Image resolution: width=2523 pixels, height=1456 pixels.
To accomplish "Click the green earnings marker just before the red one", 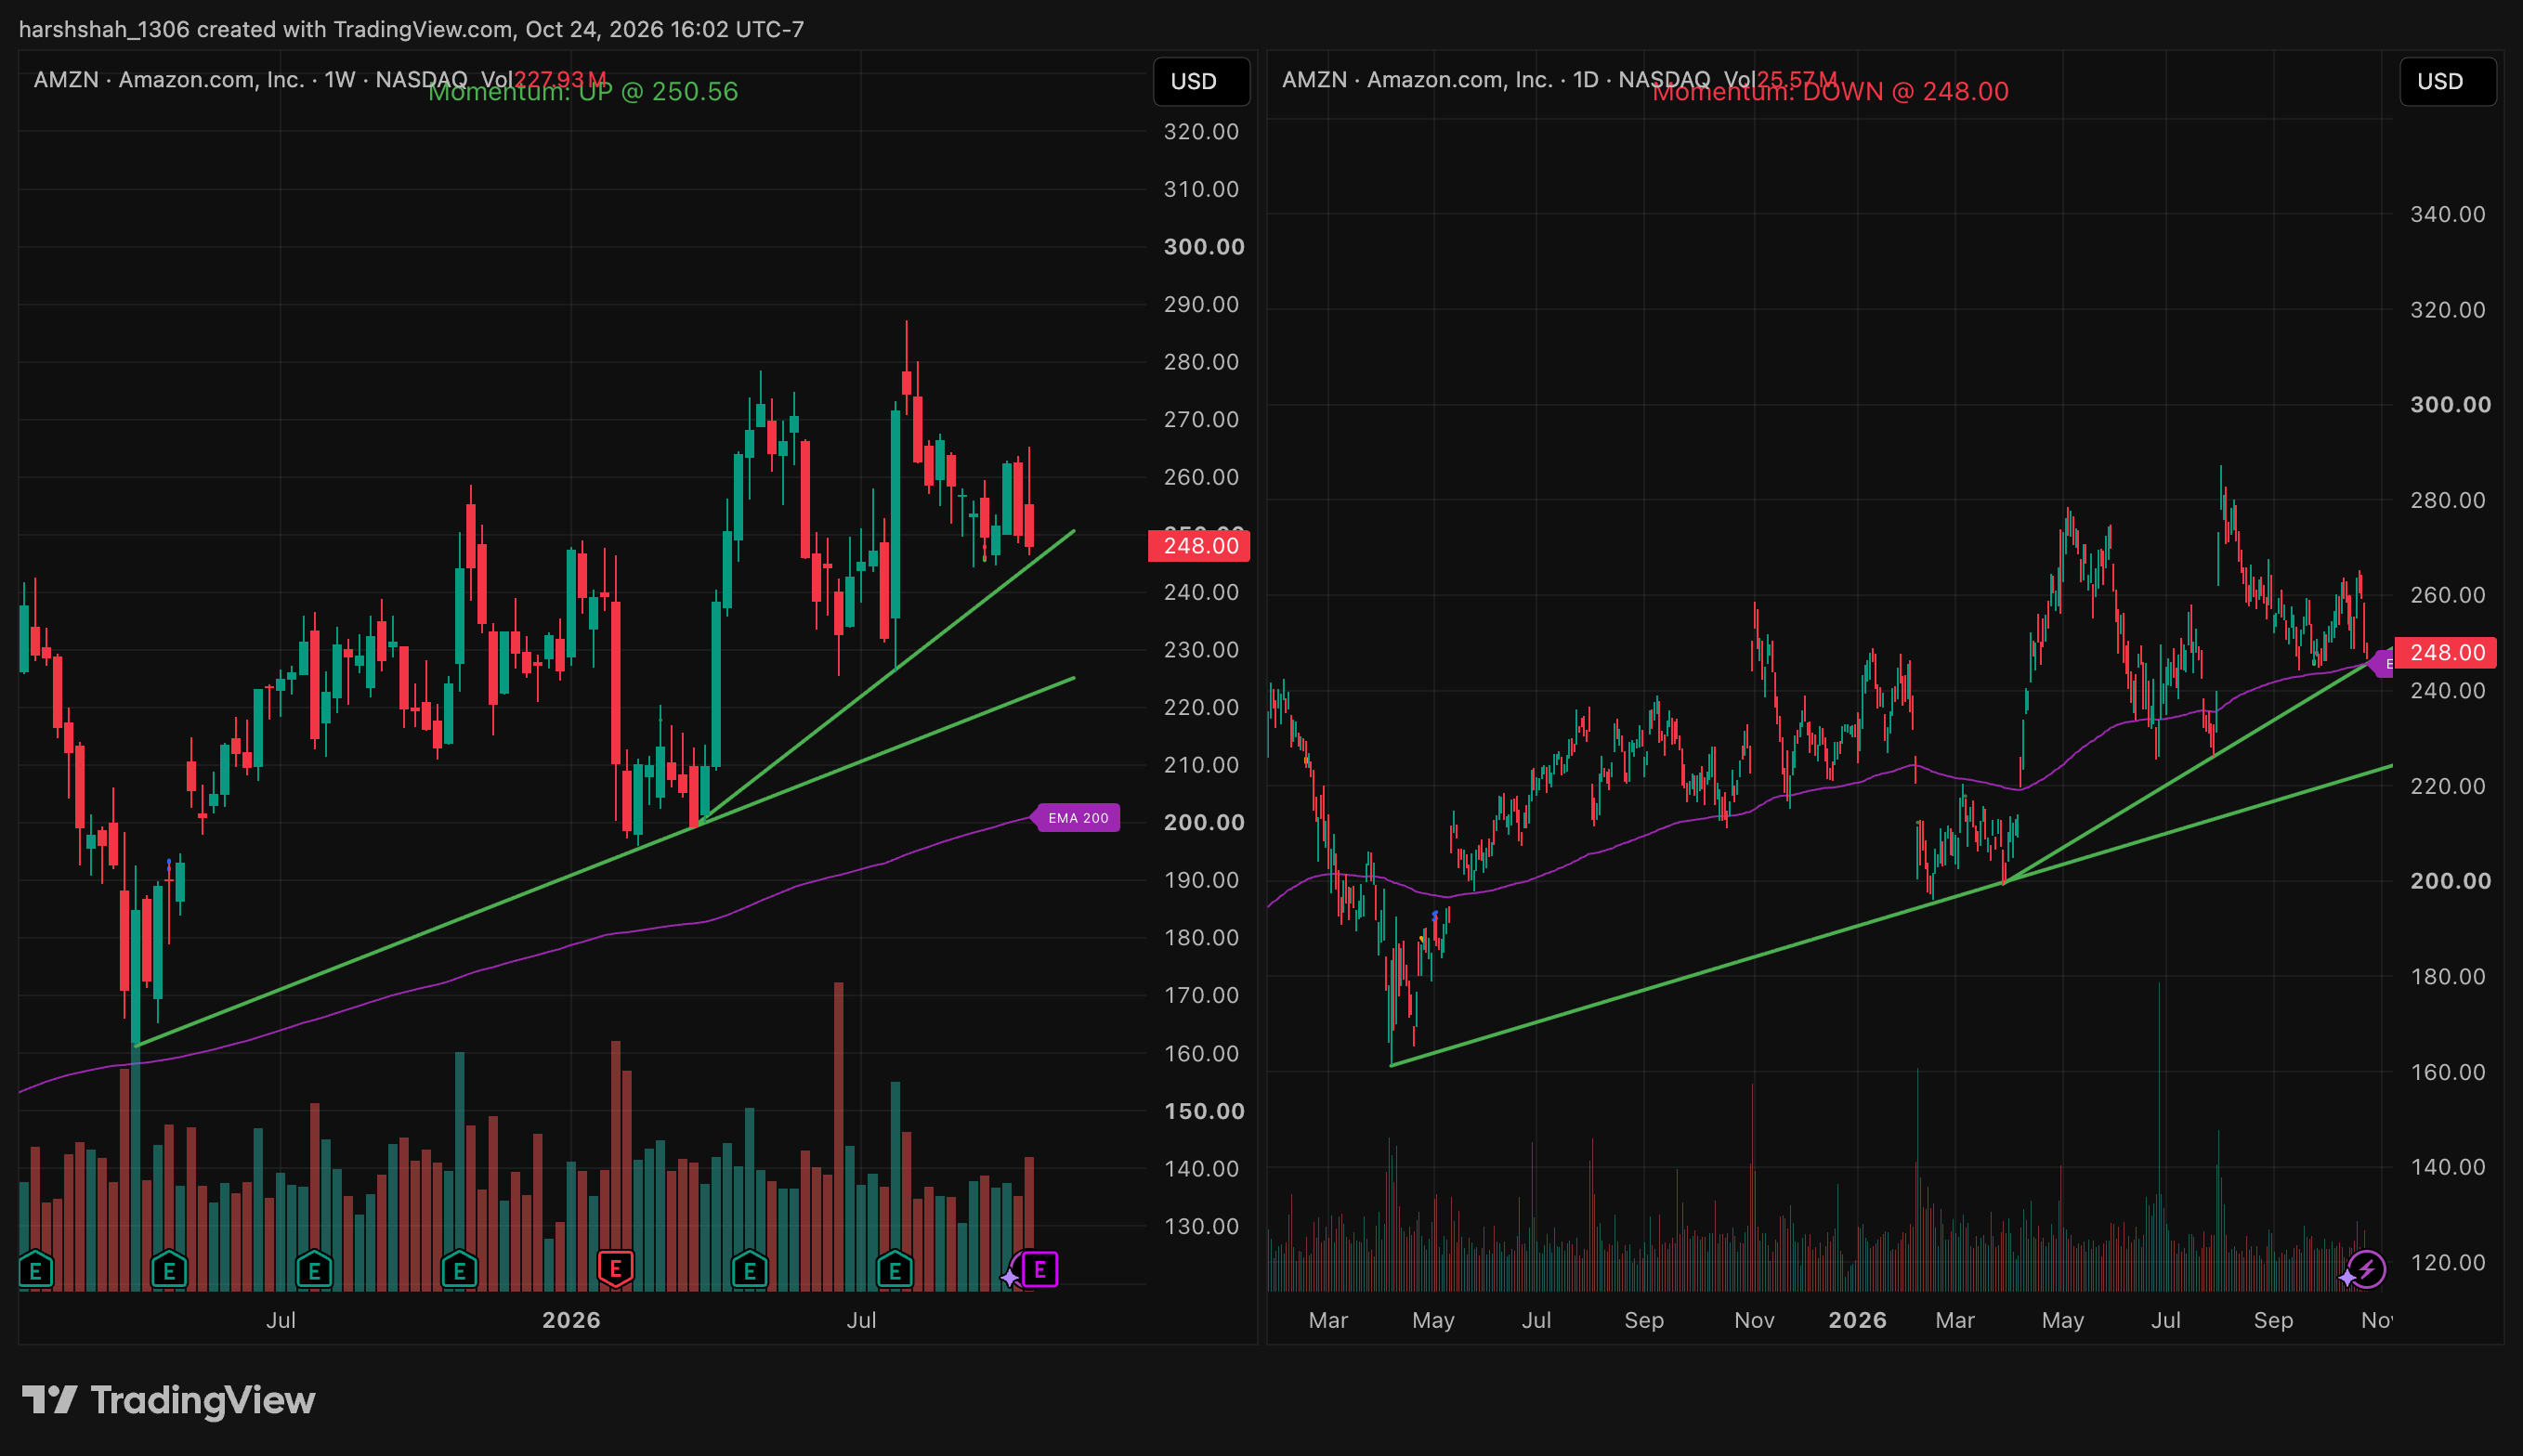I will 459,1270.
